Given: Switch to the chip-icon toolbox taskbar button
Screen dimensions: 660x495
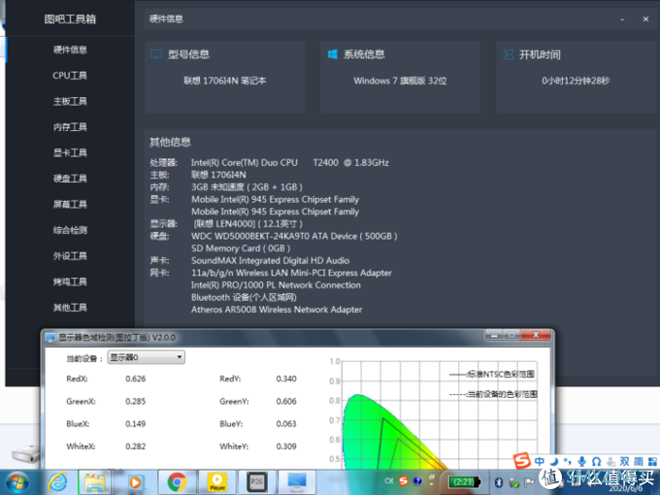Looking at the screenshot, I should pos(257,482).
